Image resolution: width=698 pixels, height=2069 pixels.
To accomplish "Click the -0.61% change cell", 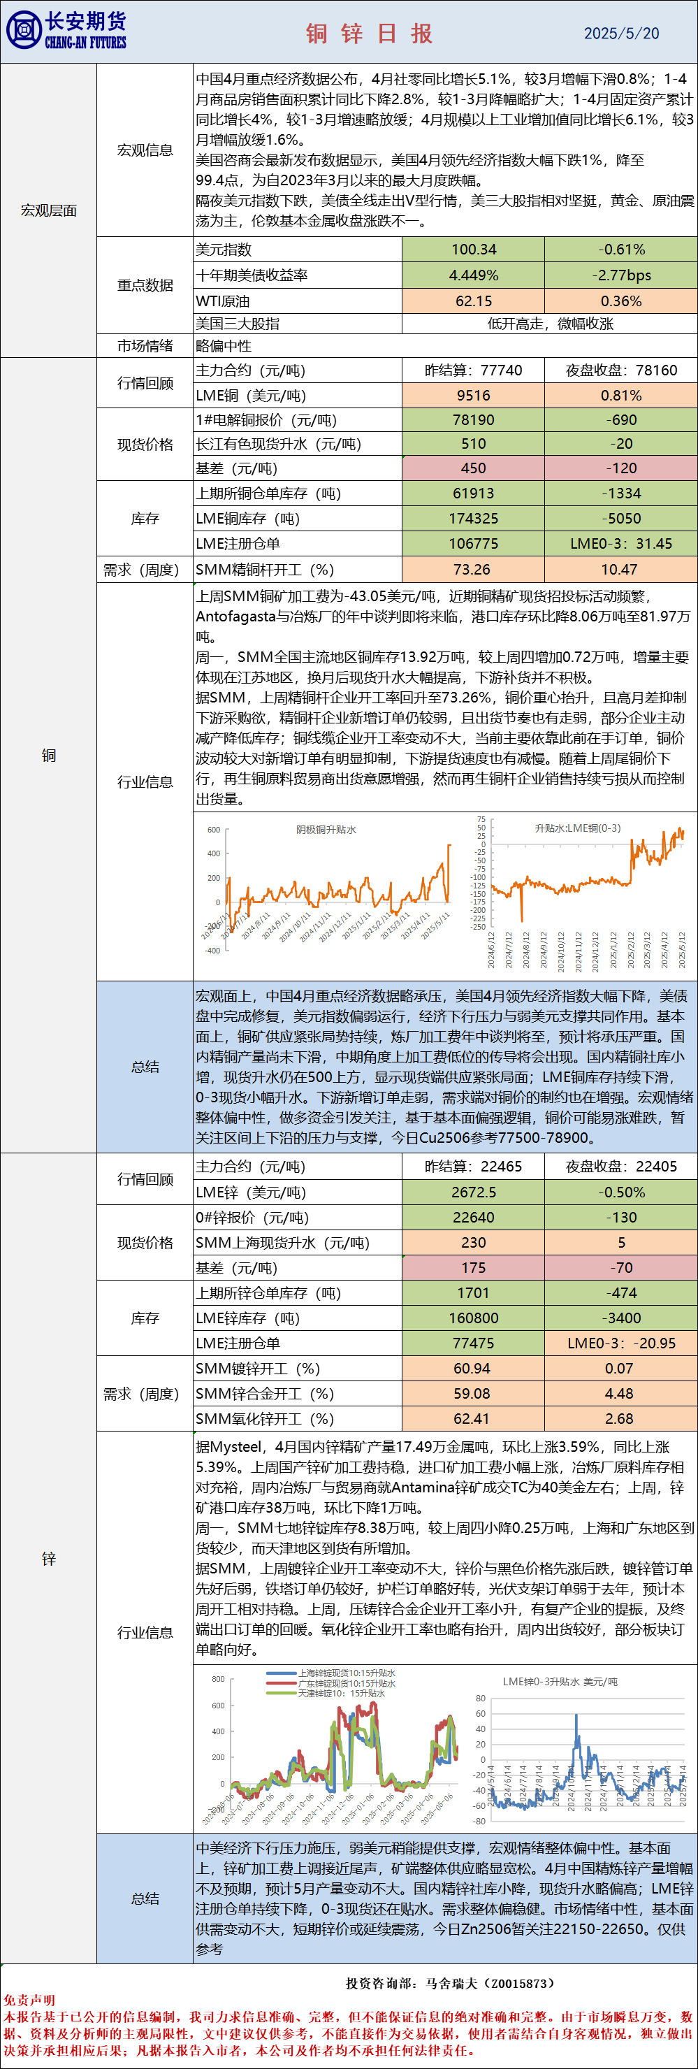I will pos(621,250).
